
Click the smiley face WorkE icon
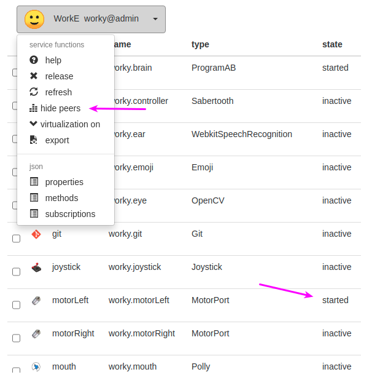(34, 20)
